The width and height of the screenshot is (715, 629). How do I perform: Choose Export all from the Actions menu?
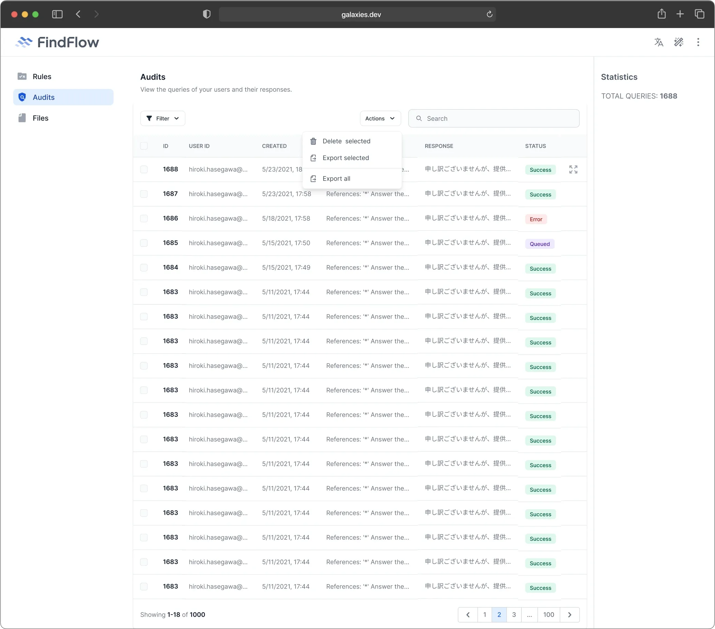tap(336, 178)
